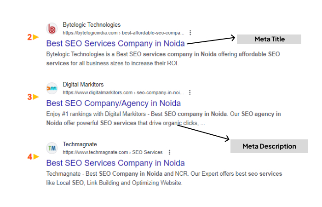Open three-dot menu beside Techmagnate URL
The height and width of the screenshot is (207, 322).
tap(169, 152)
